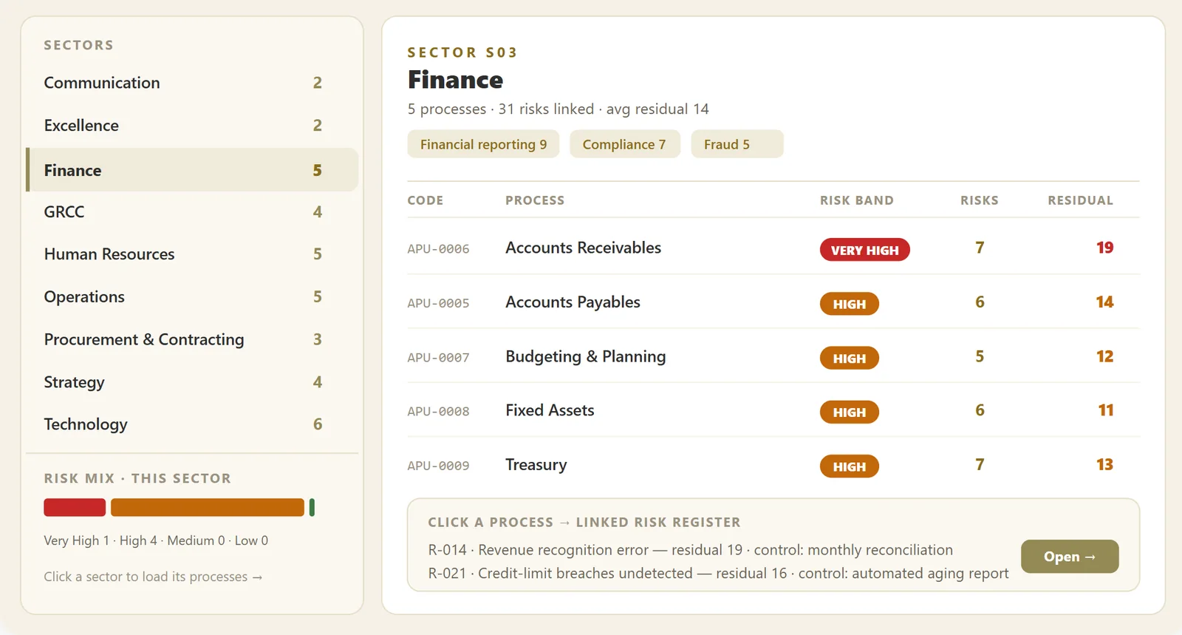Screen dimensions: 1182x635
Task: Click the red Very High risk bar segment
Action: [x=75, y=508]
